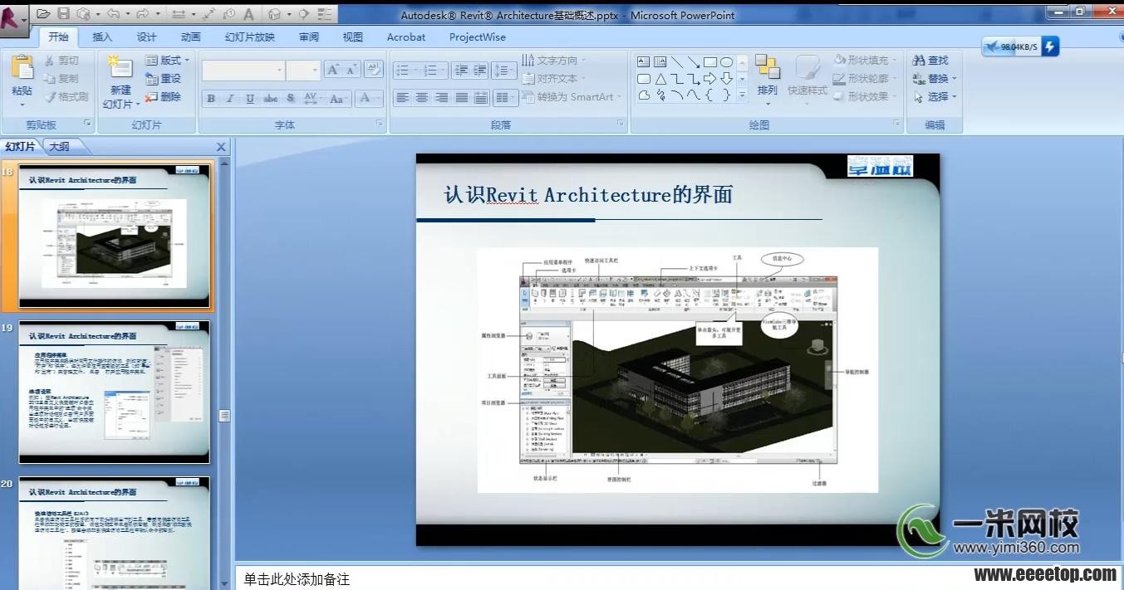1124x590 pixels.
Task: Click the Redo arrow in quick access toolbar
Action: tap(142, 14)
